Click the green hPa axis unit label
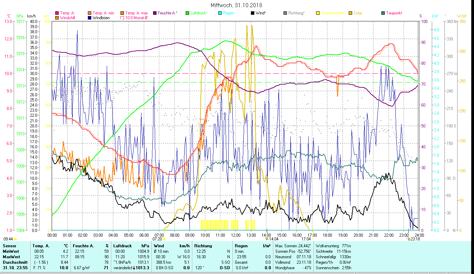The width and height of the screenshot is (474, 274). [x=20, y=16]
